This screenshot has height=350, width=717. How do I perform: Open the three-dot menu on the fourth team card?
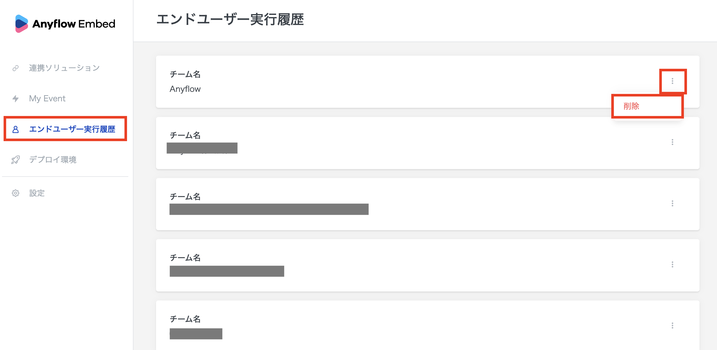(672, 264)
